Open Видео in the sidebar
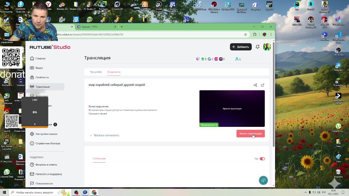This screenshot has height=196, width=349. [39, 68]
